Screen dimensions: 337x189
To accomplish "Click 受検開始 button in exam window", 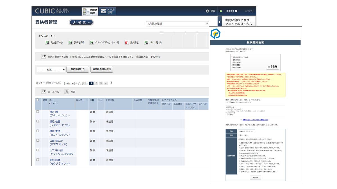I will [x=256, y=178].
